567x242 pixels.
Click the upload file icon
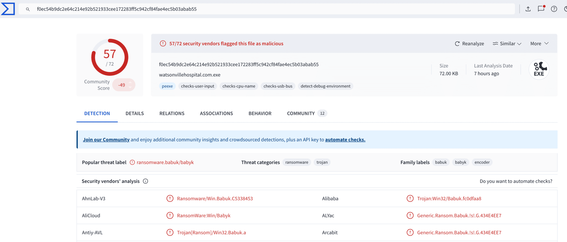[528, 9]
